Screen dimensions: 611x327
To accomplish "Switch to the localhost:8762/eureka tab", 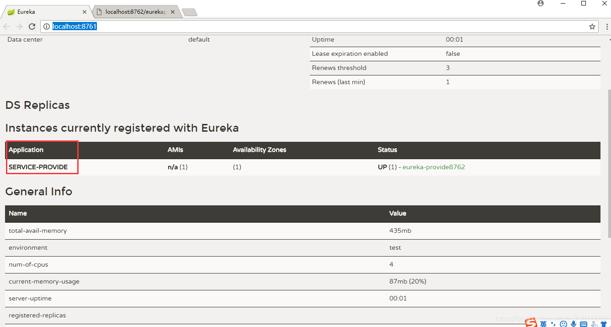I will [x=136, y=12].
